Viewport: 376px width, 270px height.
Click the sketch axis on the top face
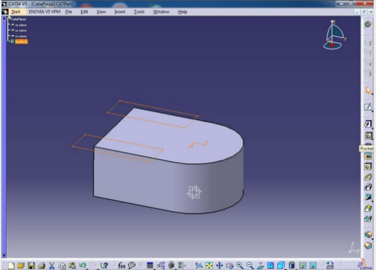(198, 144)
